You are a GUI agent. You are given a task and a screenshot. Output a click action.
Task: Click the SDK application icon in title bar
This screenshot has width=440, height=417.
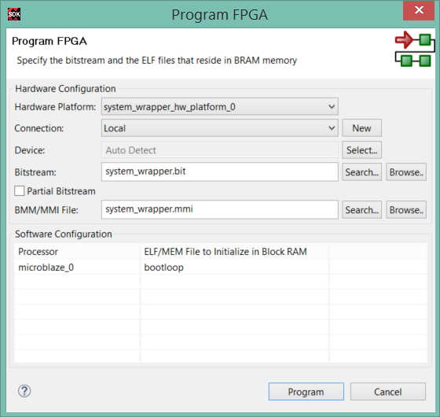(x=14, y=14)
